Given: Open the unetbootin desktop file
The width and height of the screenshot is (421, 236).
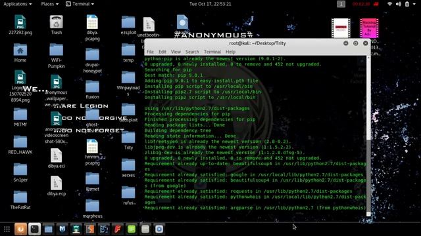Looking at the screenshot, I should [149, 27].
